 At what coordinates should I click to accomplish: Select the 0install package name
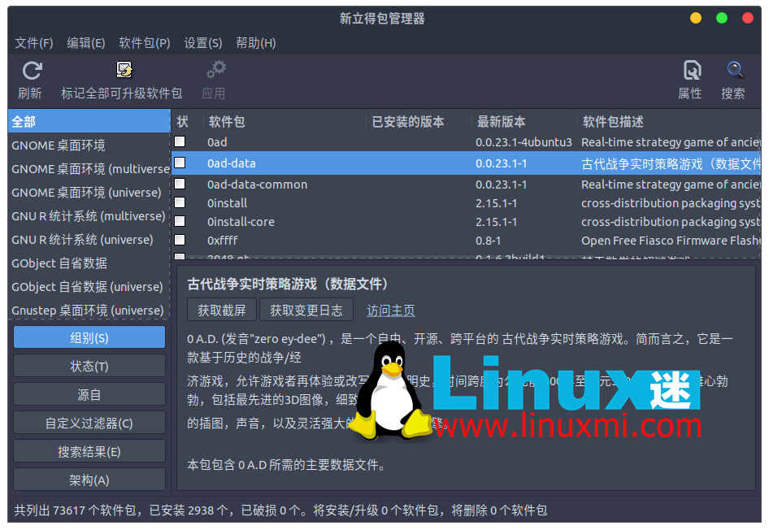227,203
